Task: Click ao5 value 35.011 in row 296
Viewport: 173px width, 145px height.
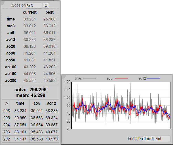Action: pos(37,111)
